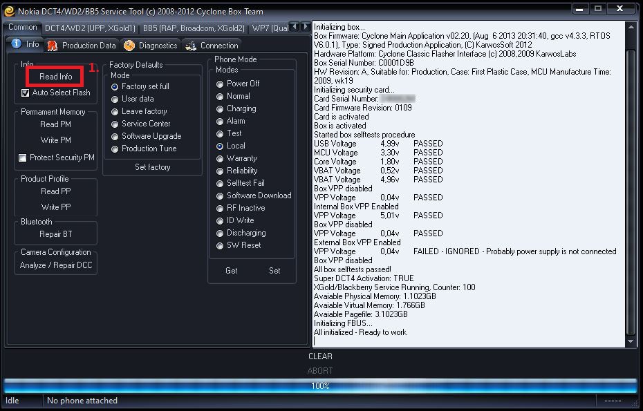The width and height of the screenshot is (643, 411).
Task: Click the Set factory button
Action: tap(153, 167)
